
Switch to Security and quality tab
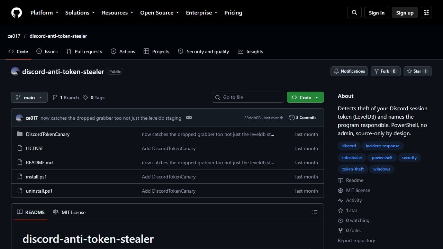click(x=204, y=52)
